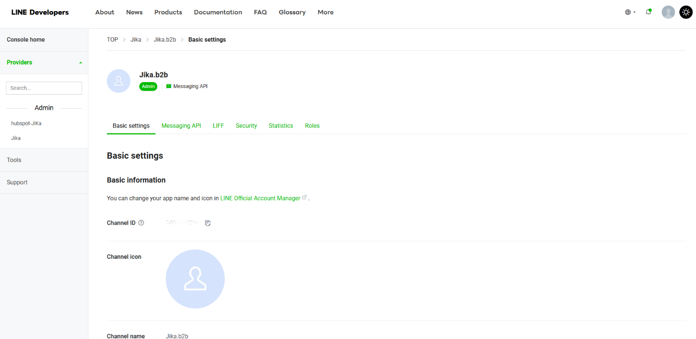Screen dimensions: 696x339
Task: Expand the More menu
Action: point(326,12)
